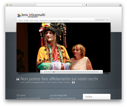The width and height of the screenshot is (127, 107).
Task: Open the browser download indicator icon
Action: click(x=86, y=5)
